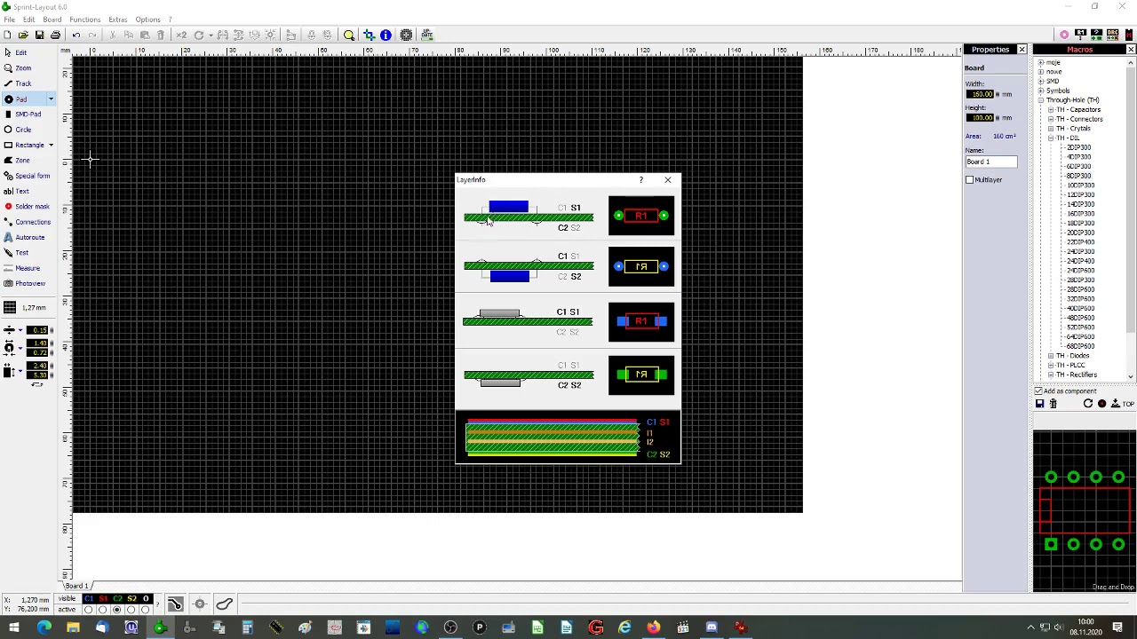Click the Open file folder icon
This screenshot has width=1137, height=639.
(x=24, y=35)
